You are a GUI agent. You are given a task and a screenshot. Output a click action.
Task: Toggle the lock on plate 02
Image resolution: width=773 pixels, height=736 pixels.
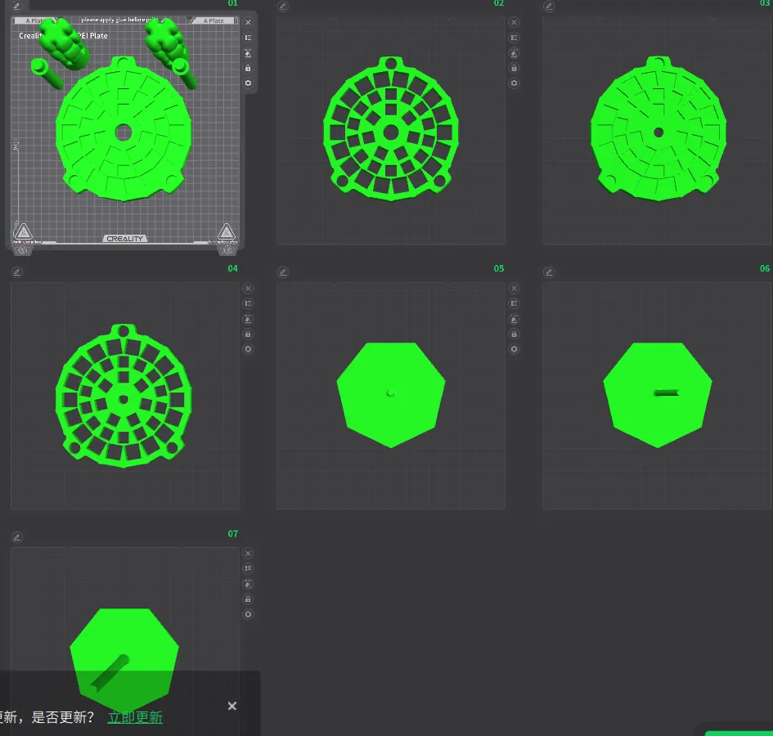coord(514,68)
